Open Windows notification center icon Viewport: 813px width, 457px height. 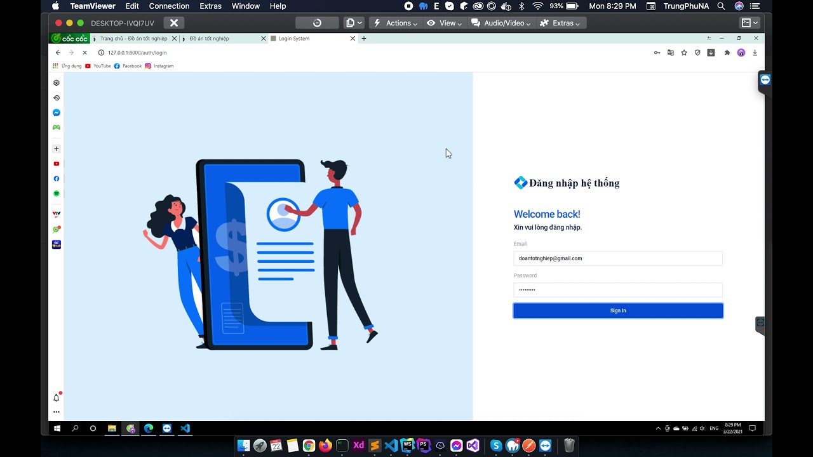753,428
